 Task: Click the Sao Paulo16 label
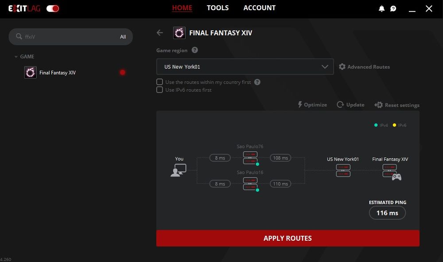click(250, 172)
